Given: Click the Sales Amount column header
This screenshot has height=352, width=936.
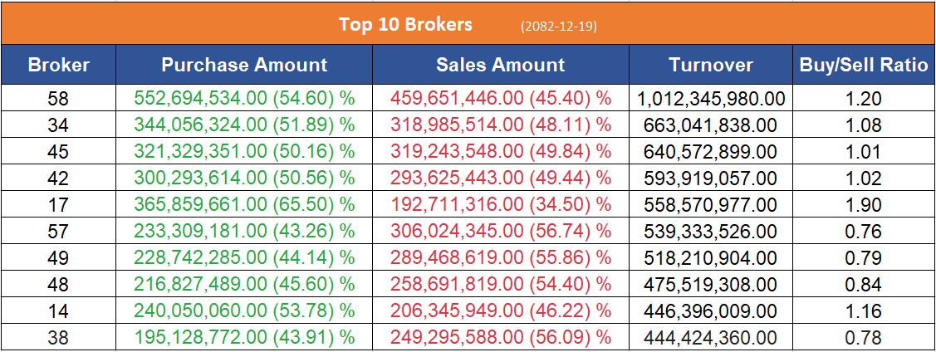Looking at the screenshot, I should (500, 65).
